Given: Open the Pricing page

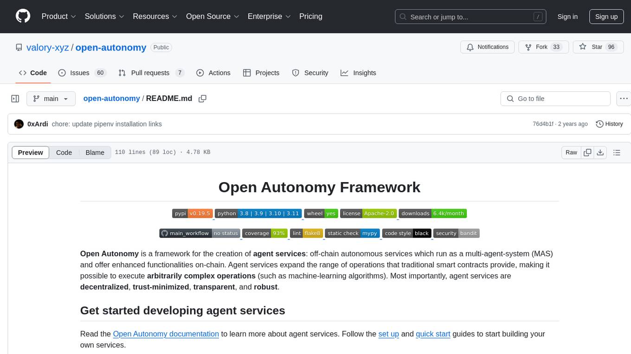Looking at the screenshot, I should [311, 16].
